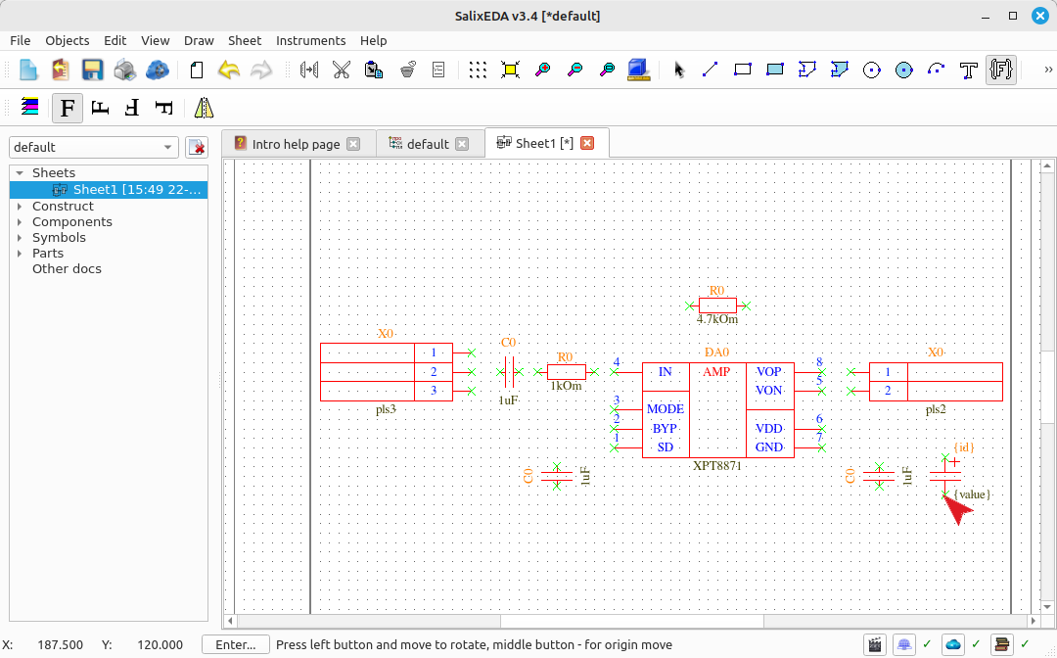The width and height of the screenshot is (1057, 658).
Task: Select the empty circle drawing tool
Action: (x=872, y=70)
